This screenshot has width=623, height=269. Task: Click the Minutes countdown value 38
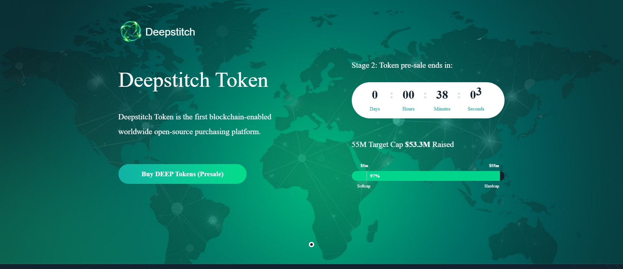tap(442, 95)
